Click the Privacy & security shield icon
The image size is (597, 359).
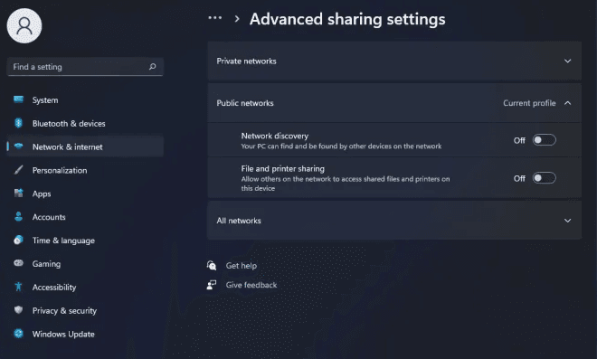pyautogui.click(x=18, y=310)
